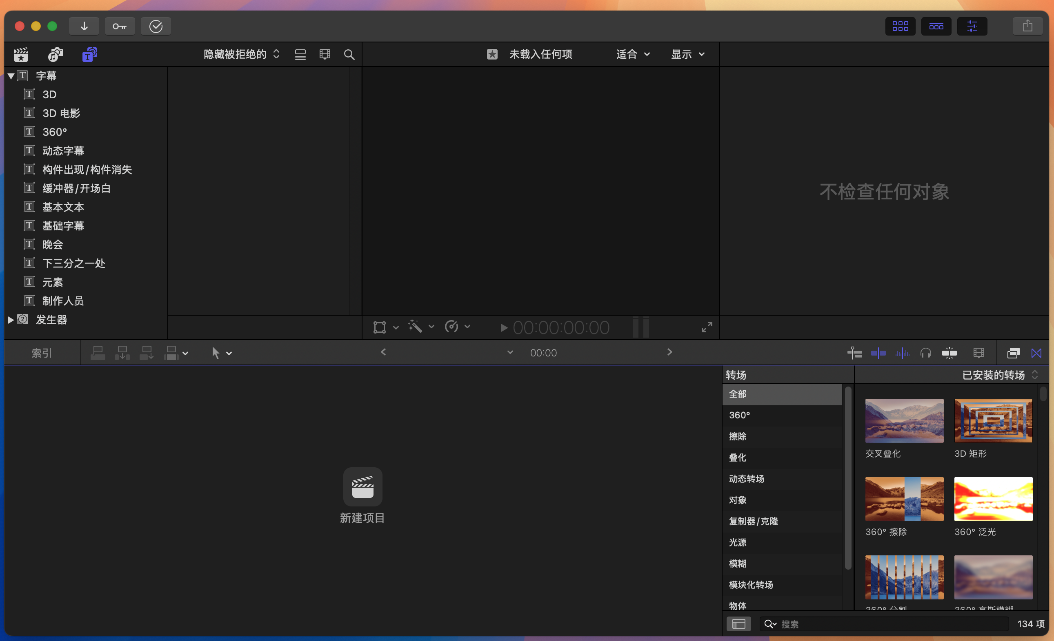Open the Titles and Generators sidebar

(x=89, y=54)
